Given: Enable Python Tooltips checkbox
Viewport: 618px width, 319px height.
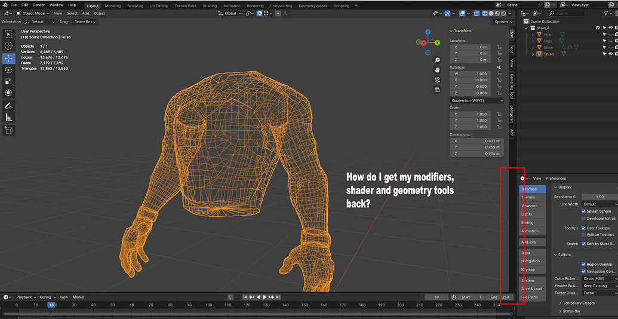Looking at the screenshot, I should pyautogui.click(x=584, y=235).
